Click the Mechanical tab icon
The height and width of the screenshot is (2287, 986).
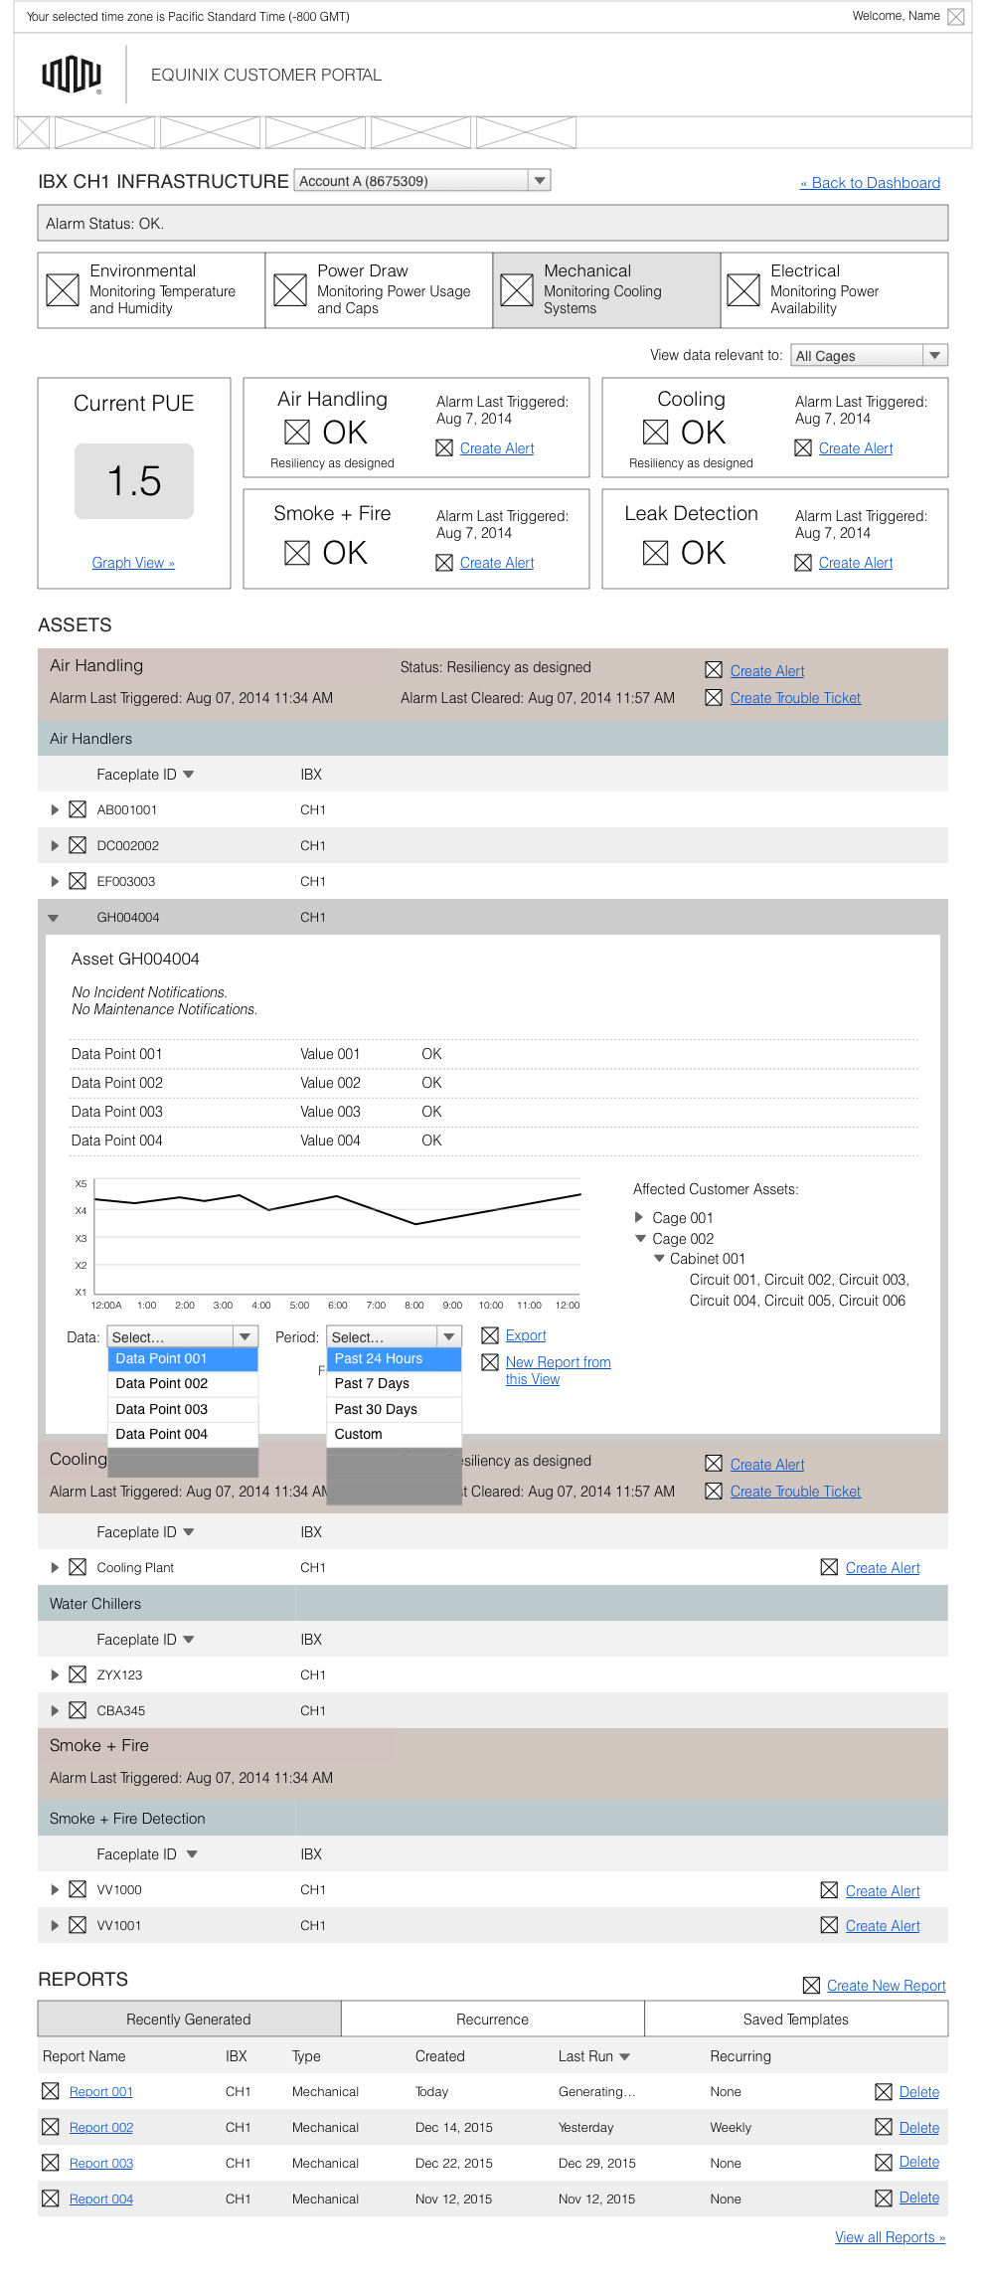[x=517, y=290]
